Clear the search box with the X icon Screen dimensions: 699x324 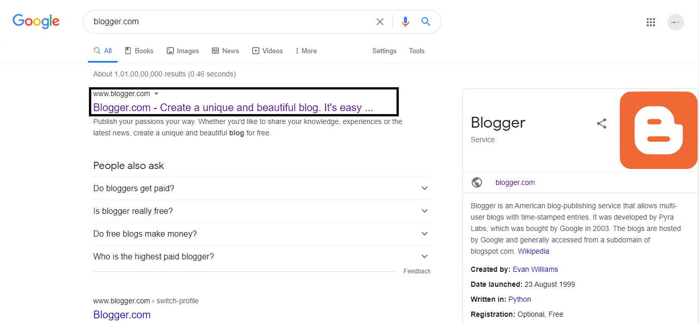pyautogui.click(x=380, y=21)
